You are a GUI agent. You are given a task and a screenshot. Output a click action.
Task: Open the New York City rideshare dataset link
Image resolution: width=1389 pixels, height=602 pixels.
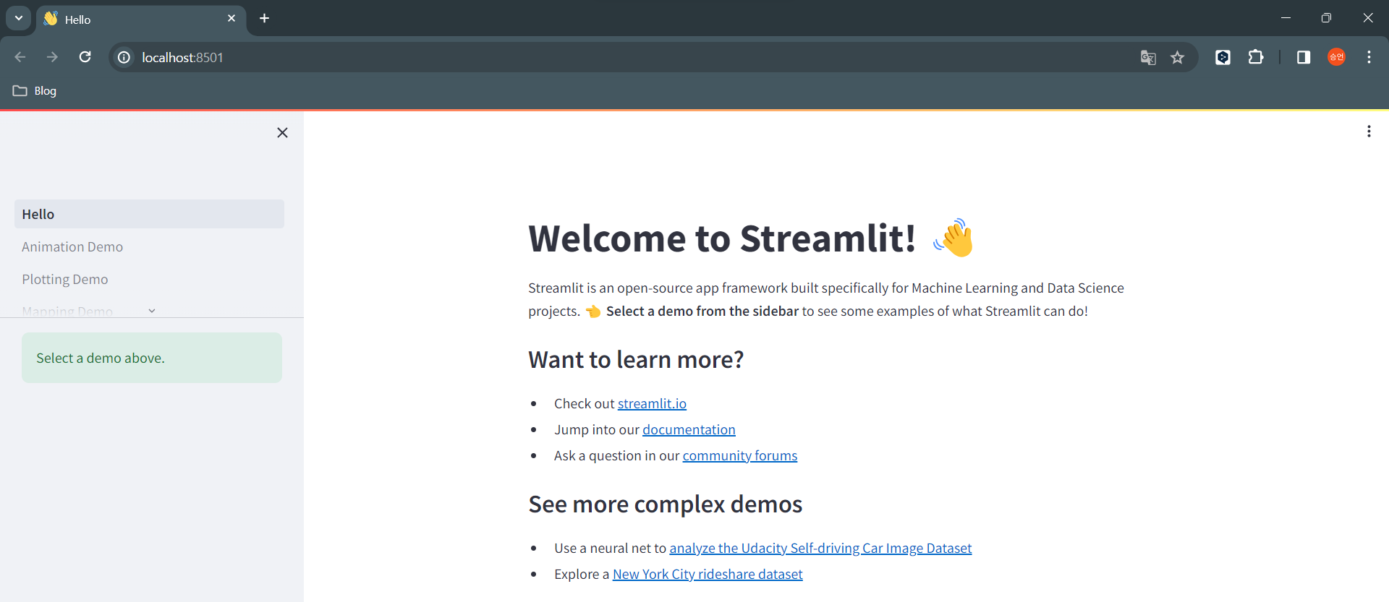pos(708,574)
